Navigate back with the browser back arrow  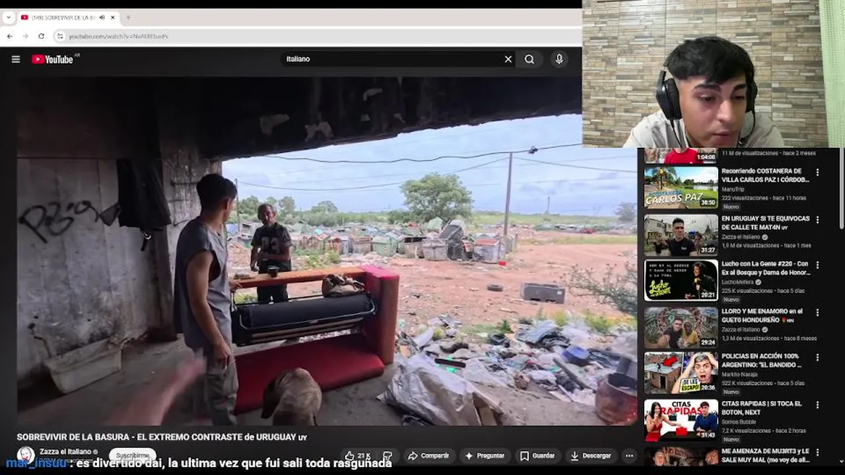[x=9, y=36]
